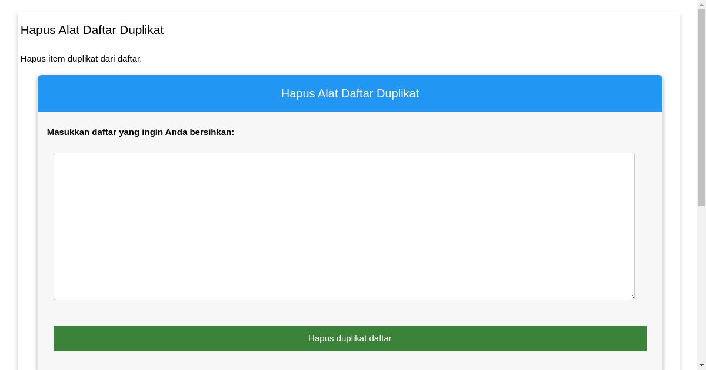Image resolution: width=706 pixels, height=370 pixels.
Task: Click the page title Hapus Alat Daftar Duplikat
Action: tap(92, 30)
